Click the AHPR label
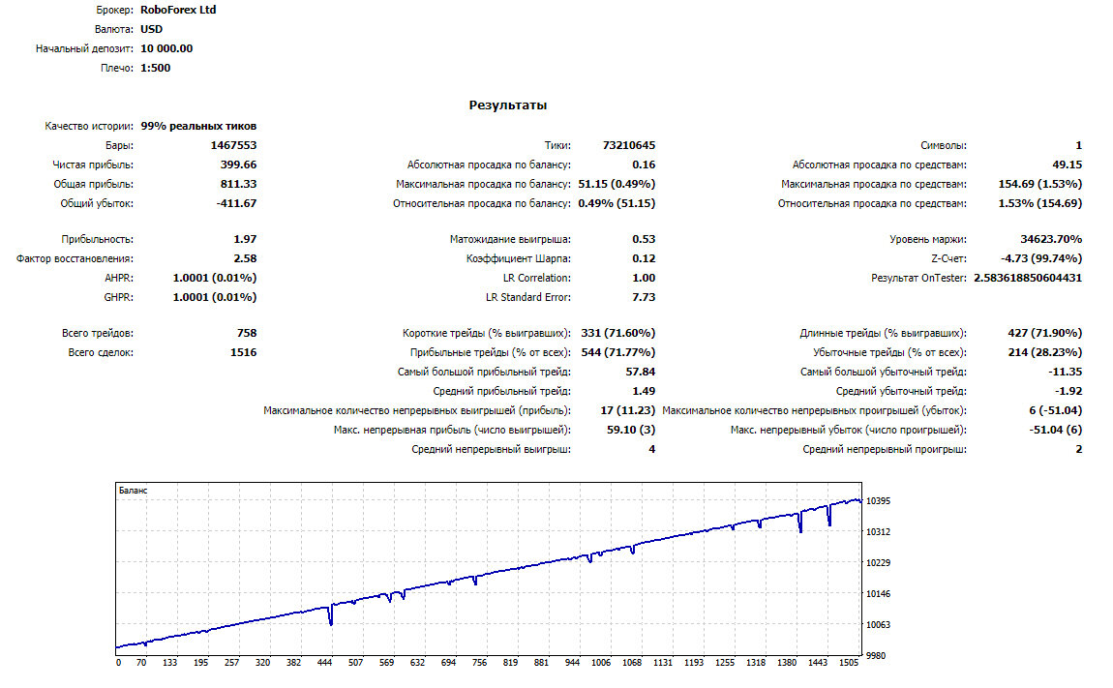This screenshot has width=1113, height=688. coord(119,278)
